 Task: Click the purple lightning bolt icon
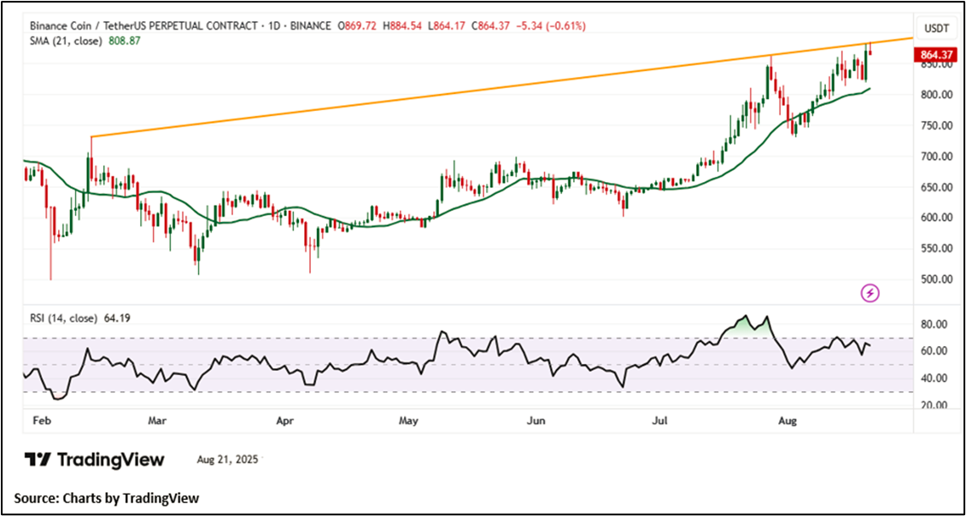pos(869,292)
